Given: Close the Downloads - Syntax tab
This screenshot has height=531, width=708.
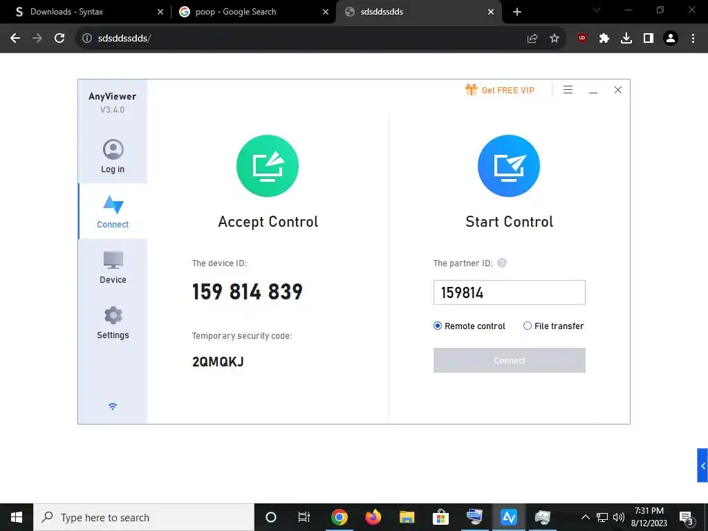Looking at the screenshot, I should pyautogui.click(x=160, y=12).
